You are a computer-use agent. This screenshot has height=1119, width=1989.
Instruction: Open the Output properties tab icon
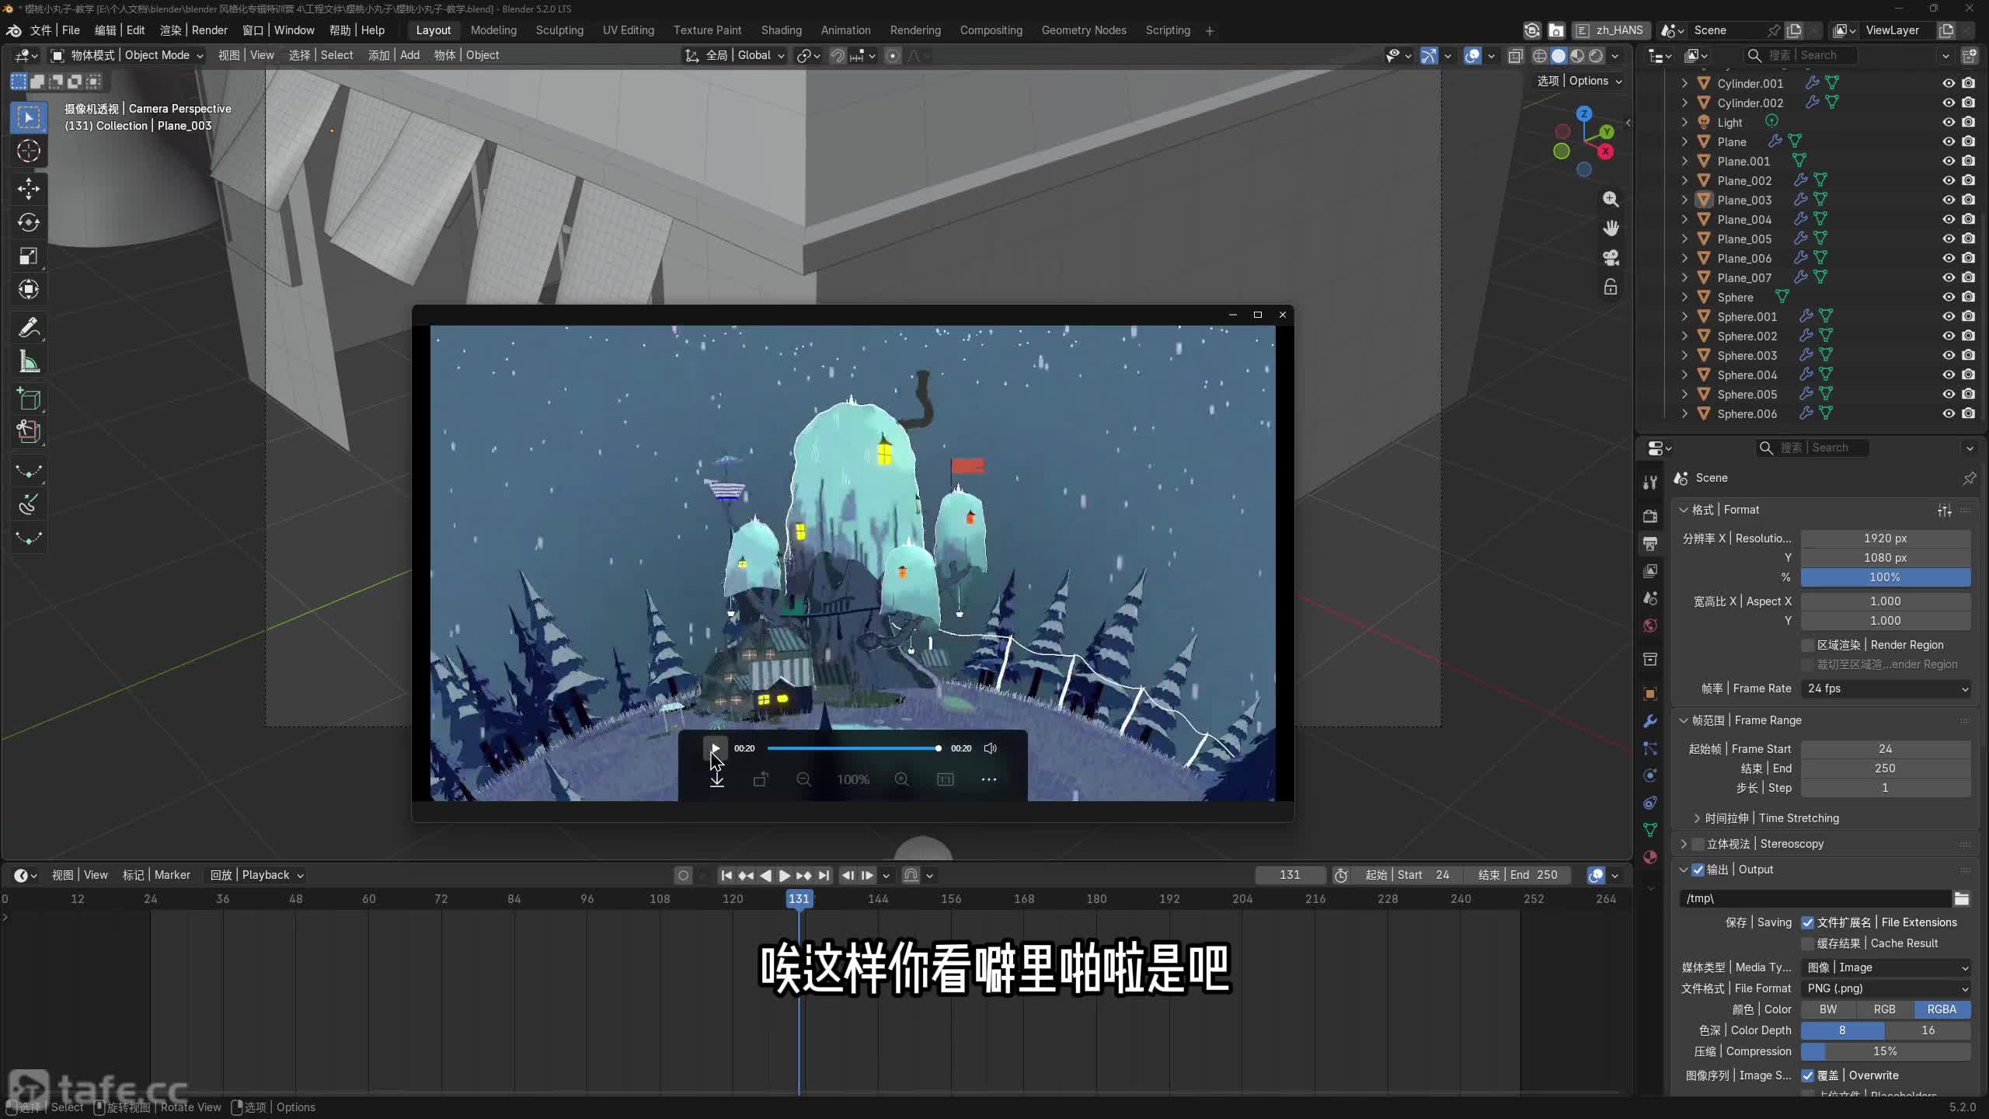[1650, 543]
